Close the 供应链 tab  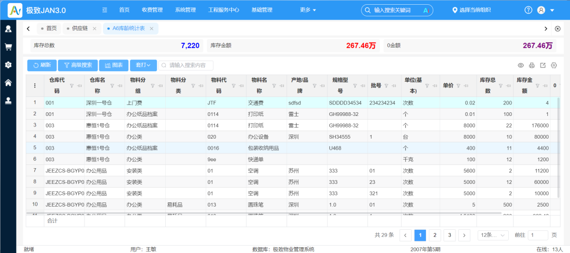[x=94, y=28]
